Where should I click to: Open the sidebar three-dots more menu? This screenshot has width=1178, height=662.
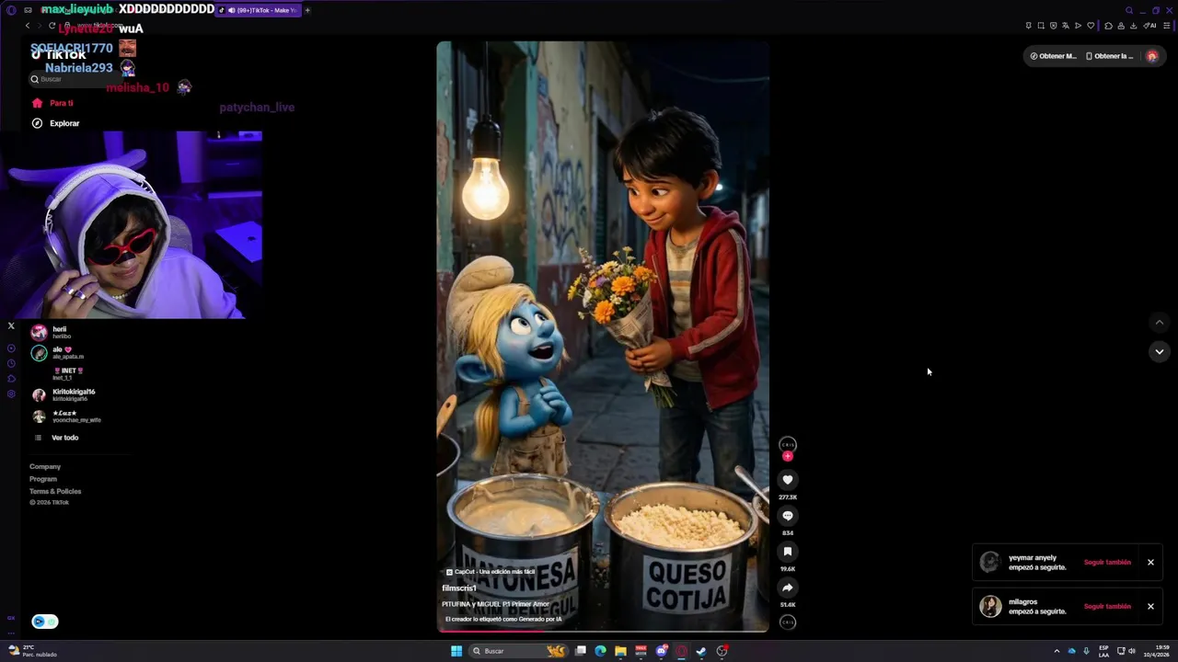coord(11,633)
